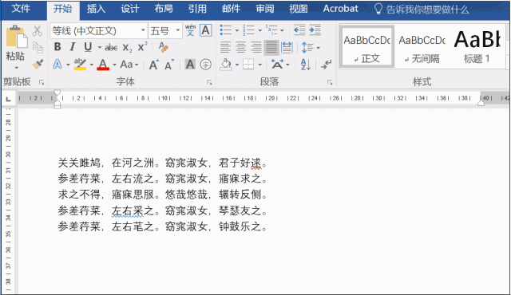Toggle bold formatting

point(57,47)
